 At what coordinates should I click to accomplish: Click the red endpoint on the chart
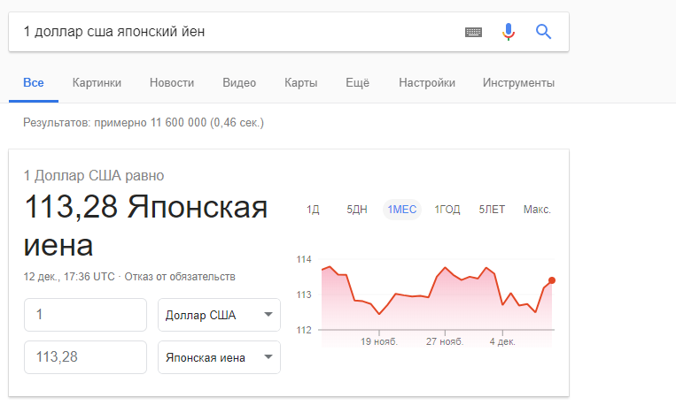[x=552, y=280]
